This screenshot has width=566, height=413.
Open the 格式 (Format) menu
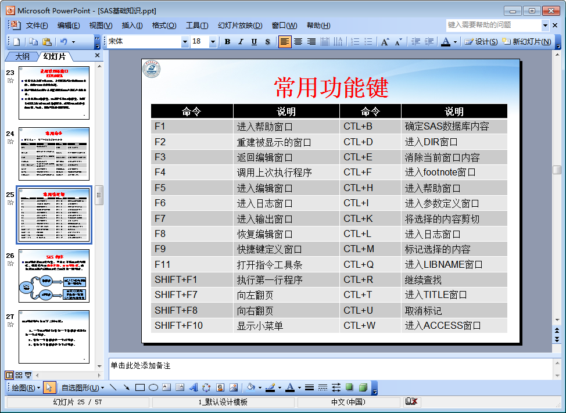point(164,26)
